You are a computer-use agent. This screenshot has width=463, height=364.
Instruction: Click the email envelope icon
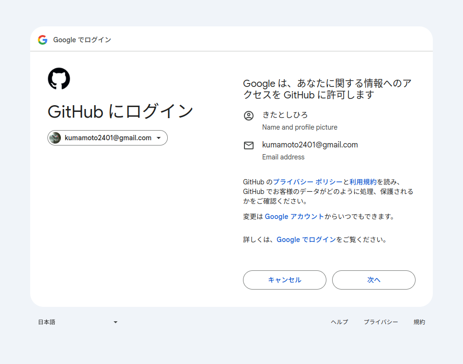(x=248, y=146)
